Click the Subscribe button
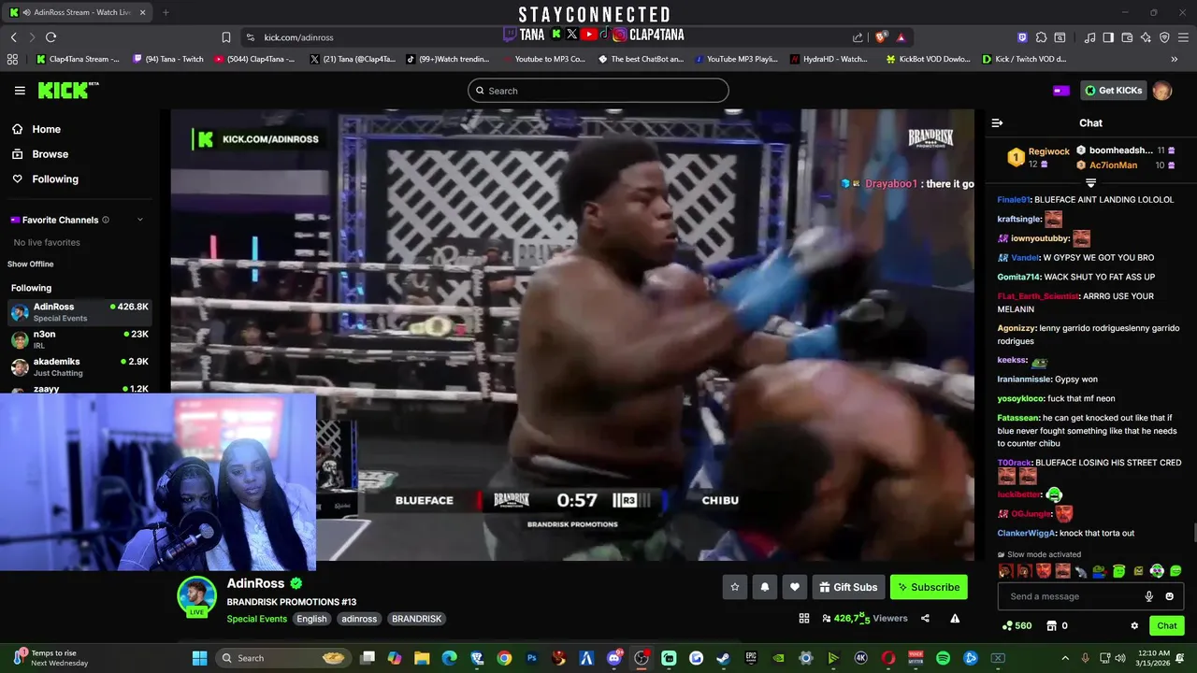This screenshot has width=1197, height=673. click(929, 587)
